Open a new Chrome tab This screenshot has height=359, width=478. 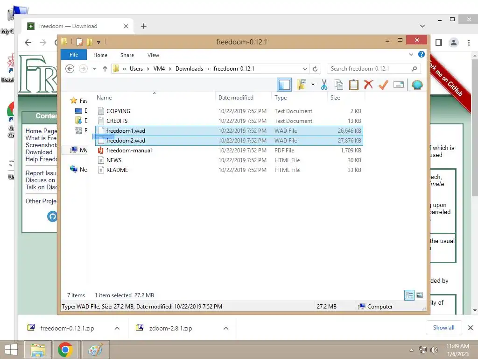[x=144, y=26]
